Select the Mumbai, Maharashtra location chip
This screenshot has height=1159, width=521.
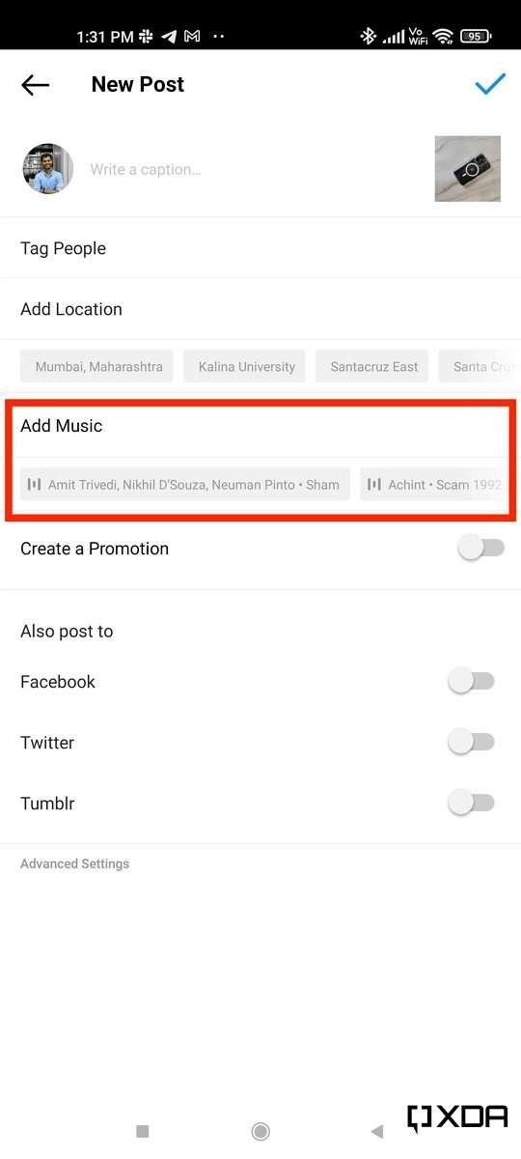click(x=97, y=367)
